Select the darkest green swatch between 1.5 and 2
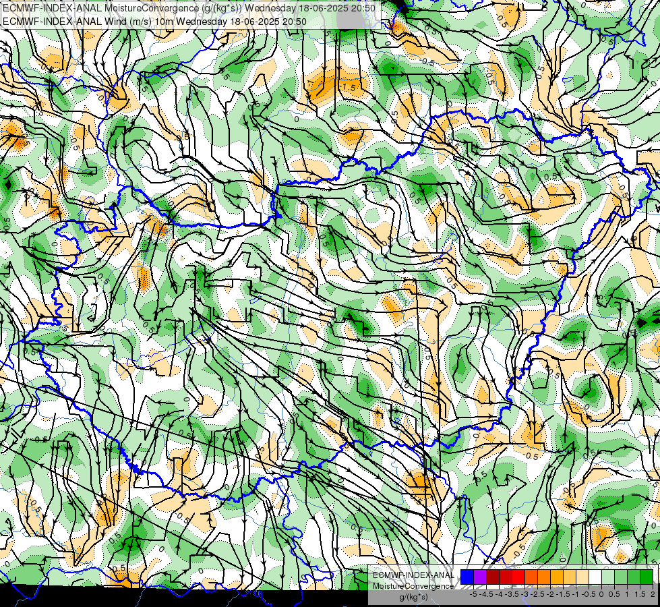Image resolution: width=660 pixels, height=607 pixels. click(647, 577)
